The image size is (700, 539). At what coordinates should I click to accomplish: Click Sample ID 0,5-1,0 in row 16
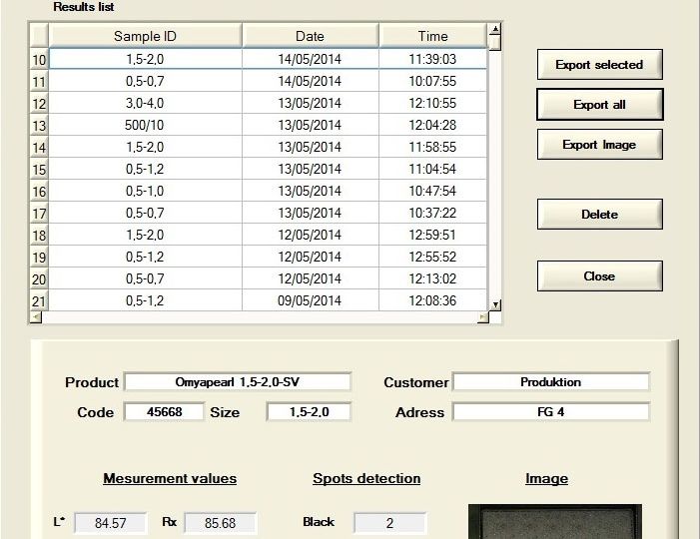(145, 191)
